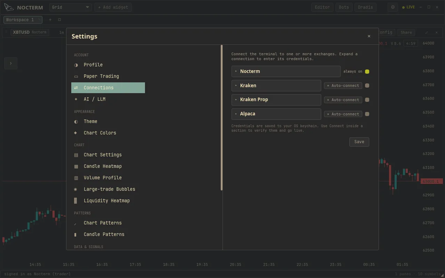This screenshot has width=445, height=278.
Task: Open Chart Colors settings
Action: (108, 133)
